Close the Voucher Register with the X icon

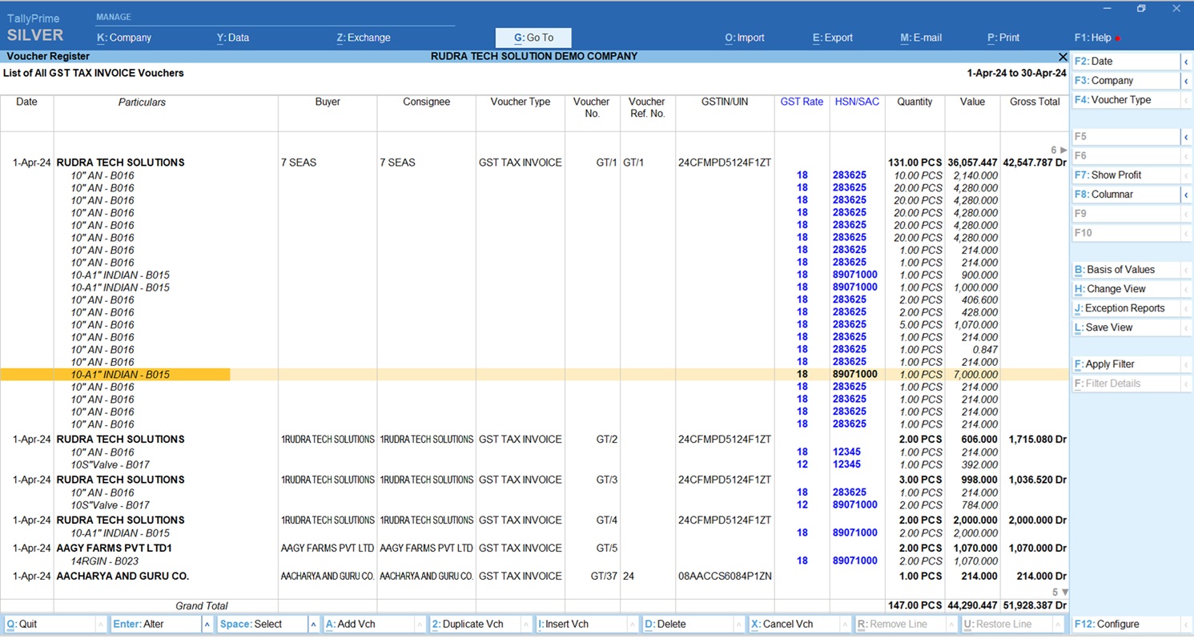click(x=1063, y=57)
